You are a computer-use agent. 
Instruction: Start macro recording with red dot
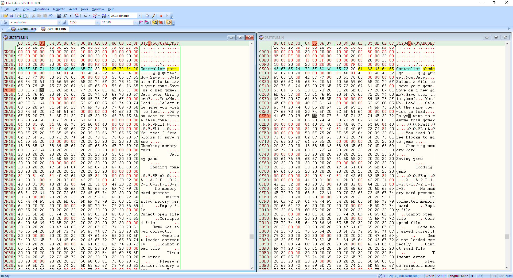click(161, 16)
